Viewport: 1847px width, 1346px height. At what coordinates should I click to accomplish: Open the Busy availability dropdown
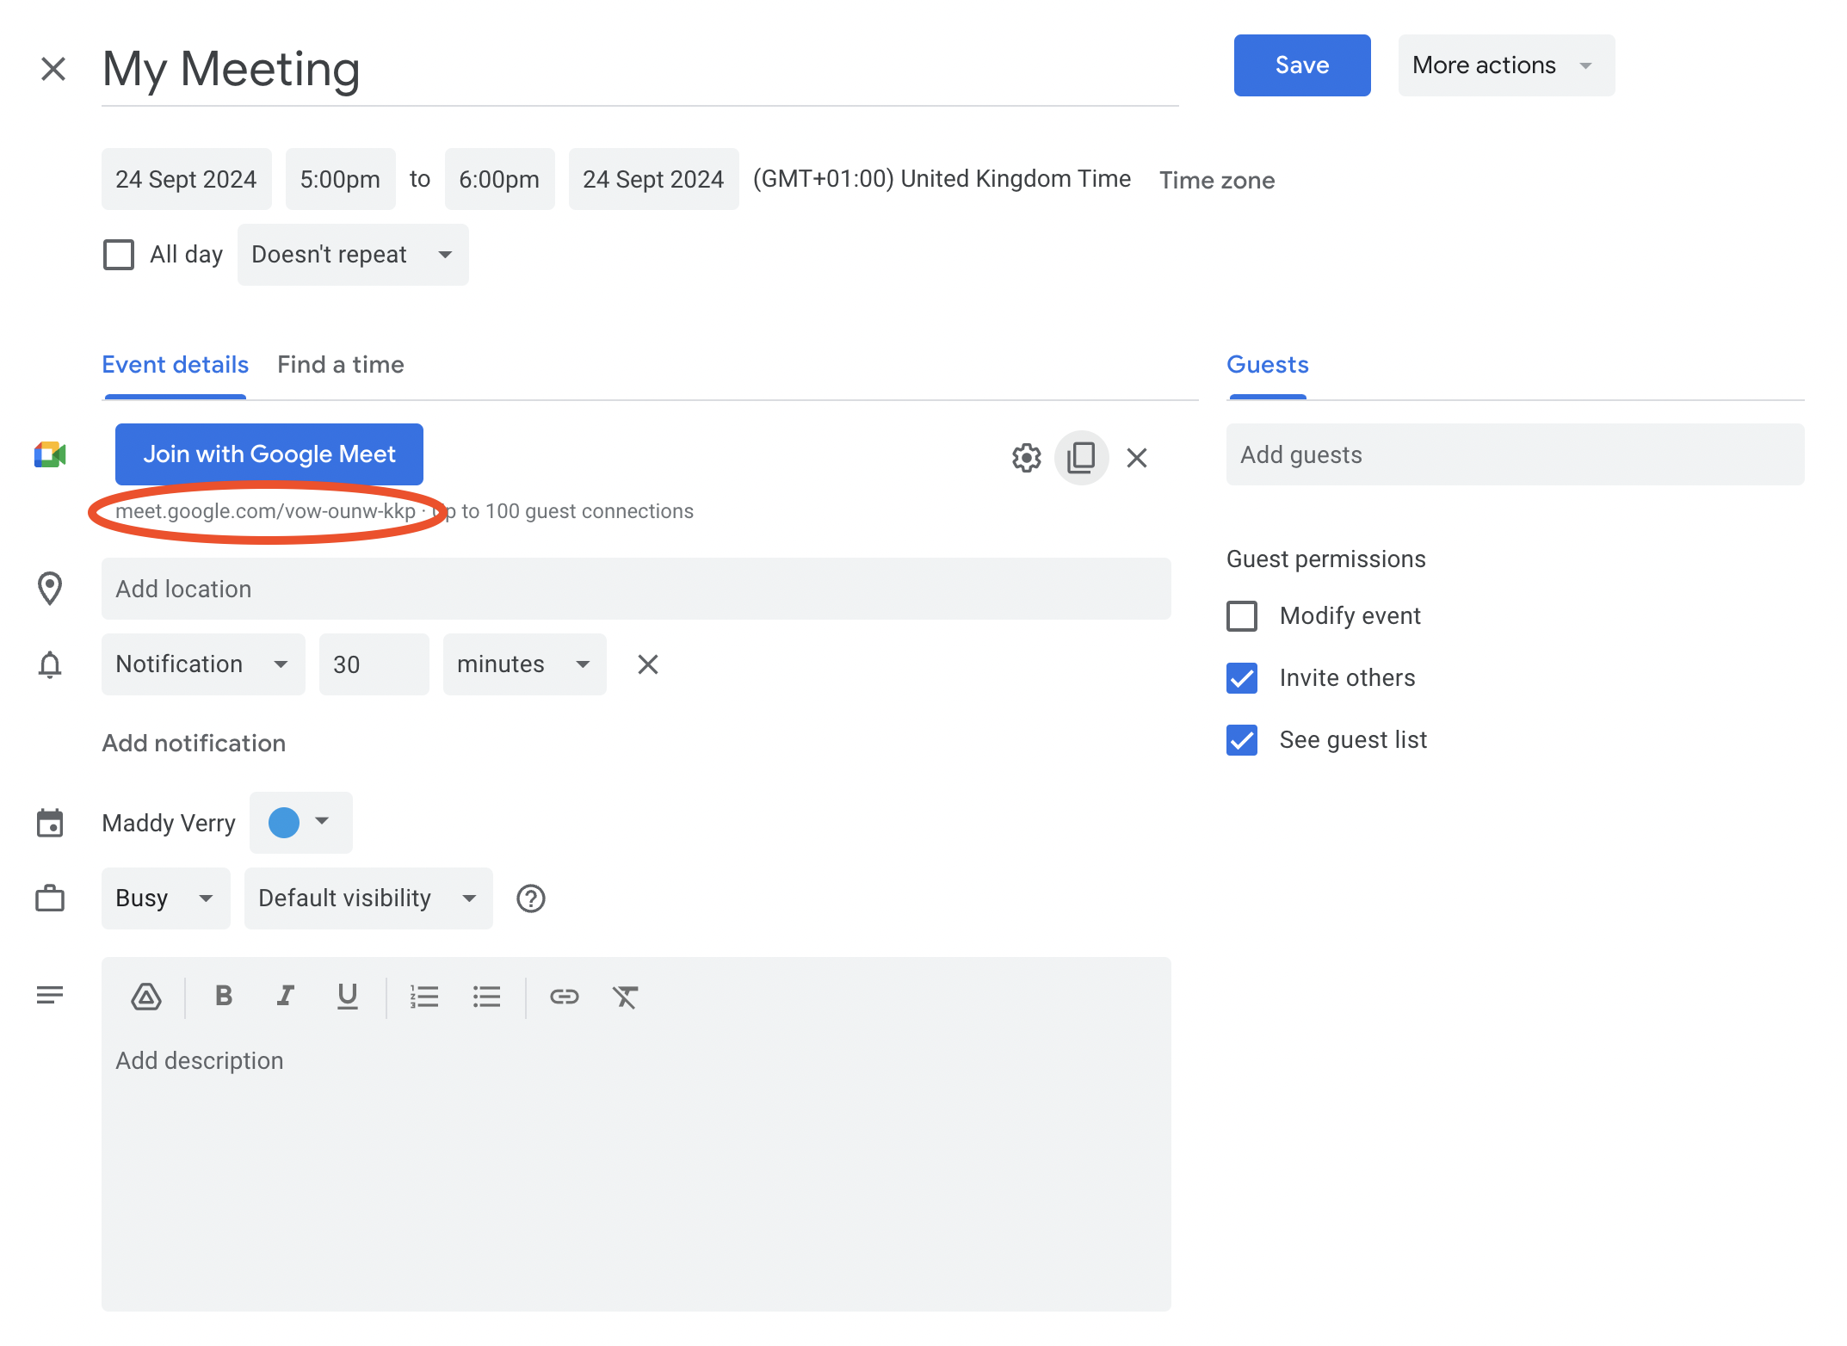click(166, 898)
